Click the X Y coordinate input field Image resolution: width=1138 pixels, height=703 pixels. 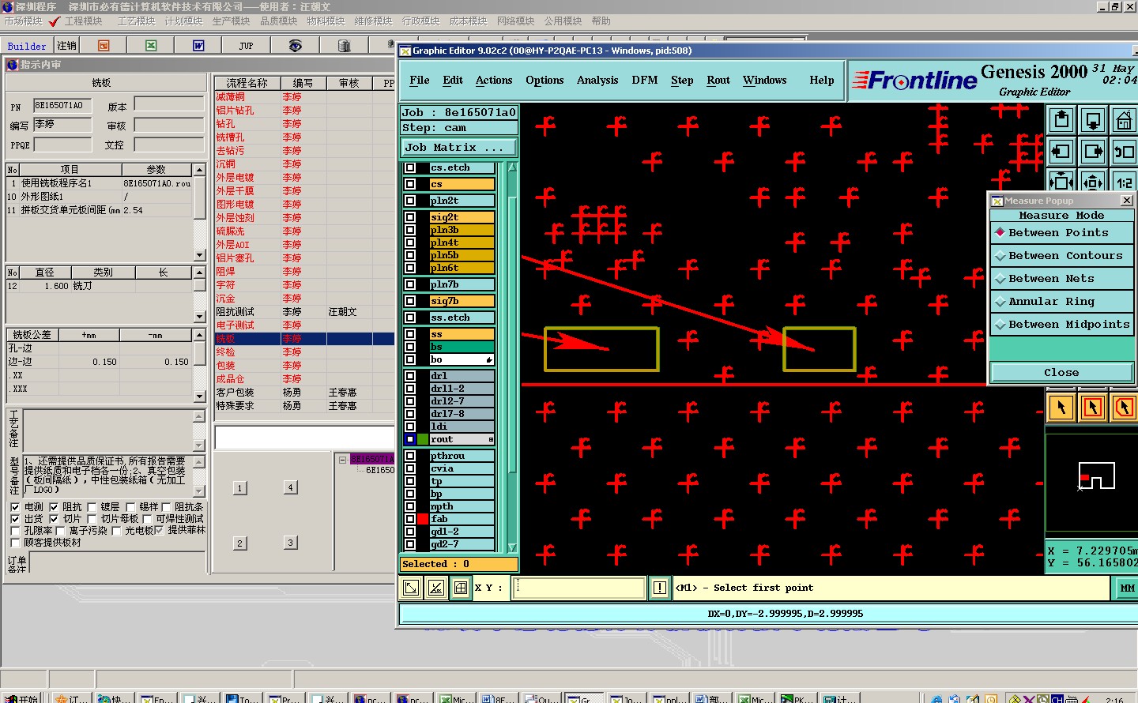click(578, 588)
